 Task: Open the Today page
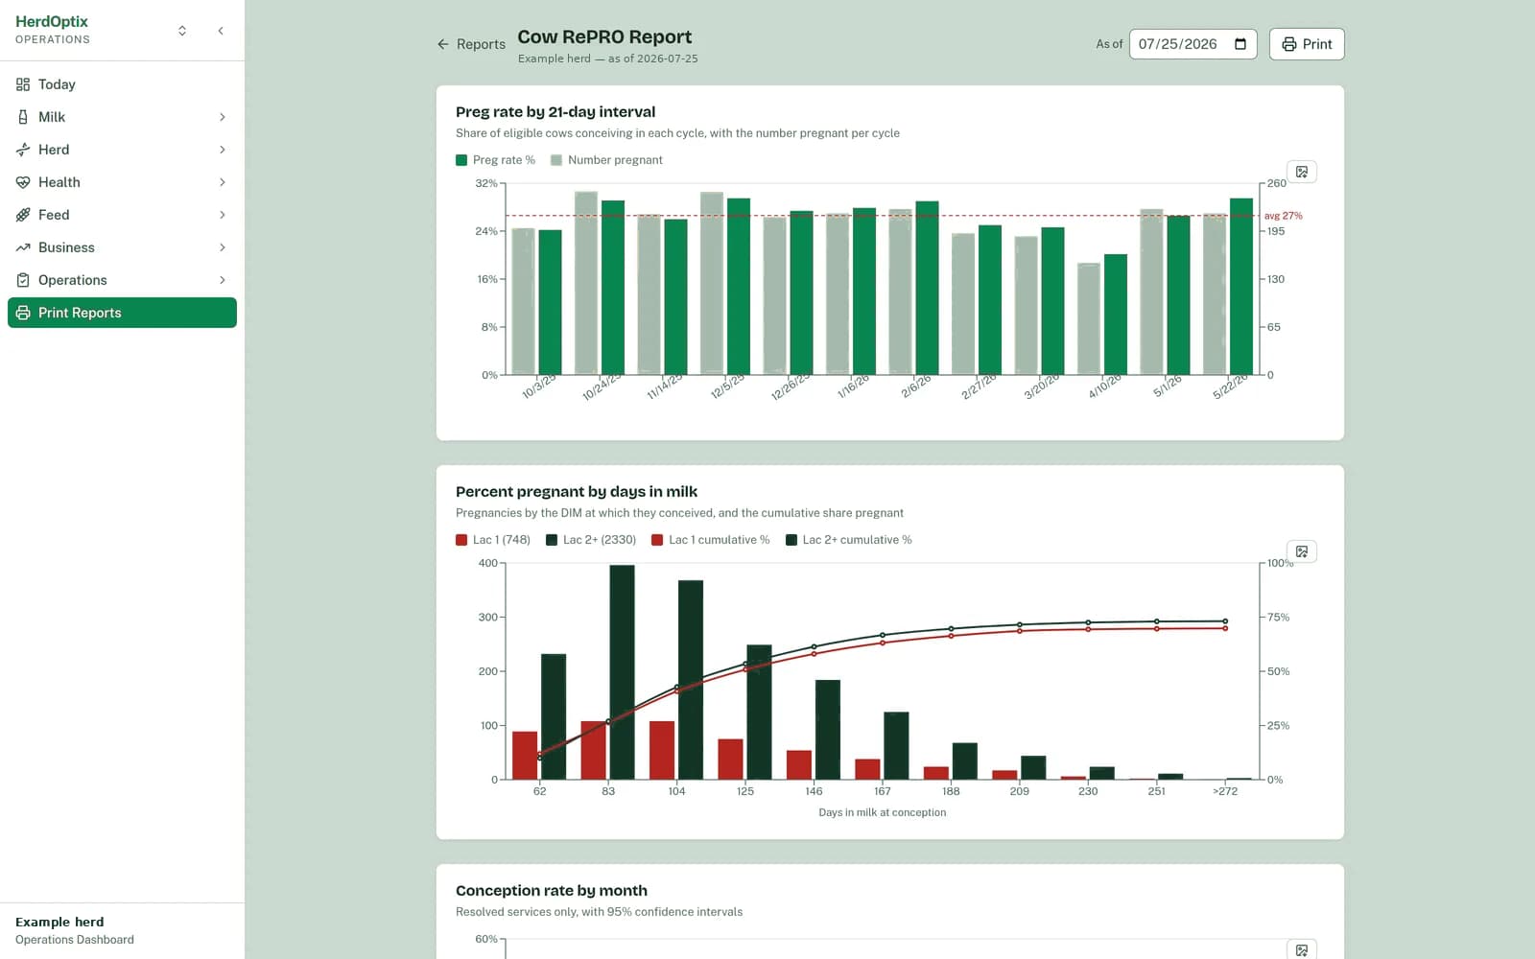point(122,84)
